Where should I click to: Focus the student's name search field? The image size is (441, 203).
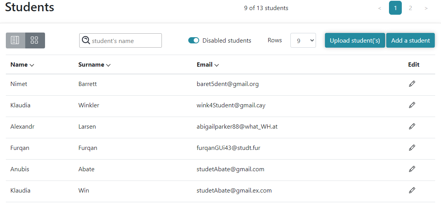pos(120,40)
